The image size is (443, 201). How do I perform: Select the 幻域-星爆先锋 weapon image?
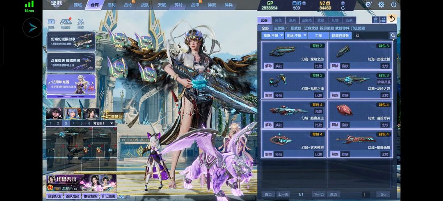pos(355,140)
